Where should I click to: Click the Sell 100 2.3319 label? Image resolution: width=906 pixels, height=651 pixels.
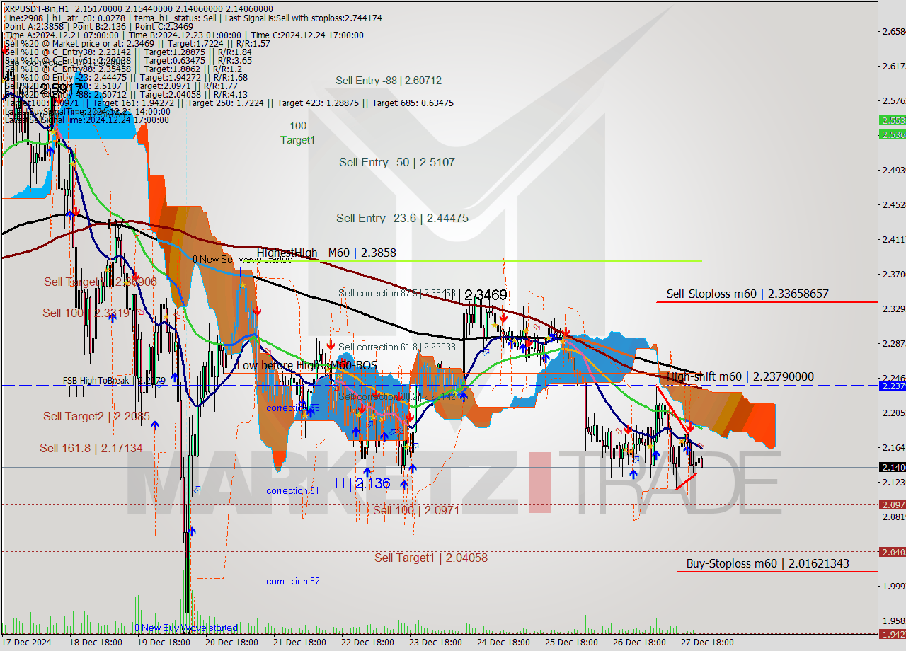(x=86, y=313)
